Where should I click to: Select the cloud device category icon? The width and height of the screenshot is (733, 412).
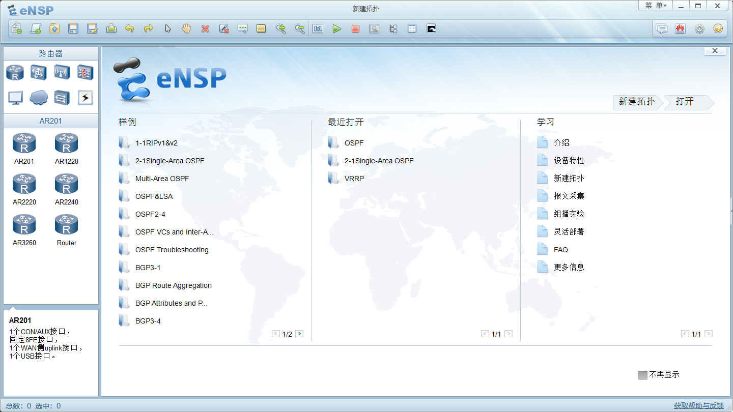pos(38,97)
